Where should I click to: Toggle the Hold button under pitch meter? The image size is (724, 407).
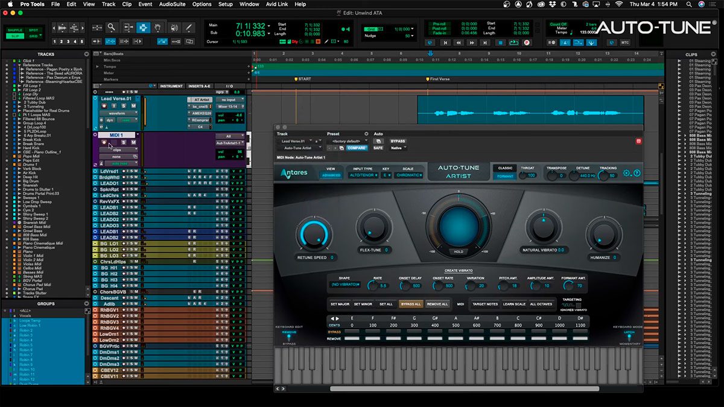pyautogui.click(x=459, y=252)
